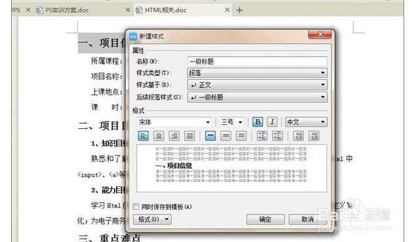Open a new tab with plus button
Viewport: 414px width, 242px height.
click(x=240, y=10)
